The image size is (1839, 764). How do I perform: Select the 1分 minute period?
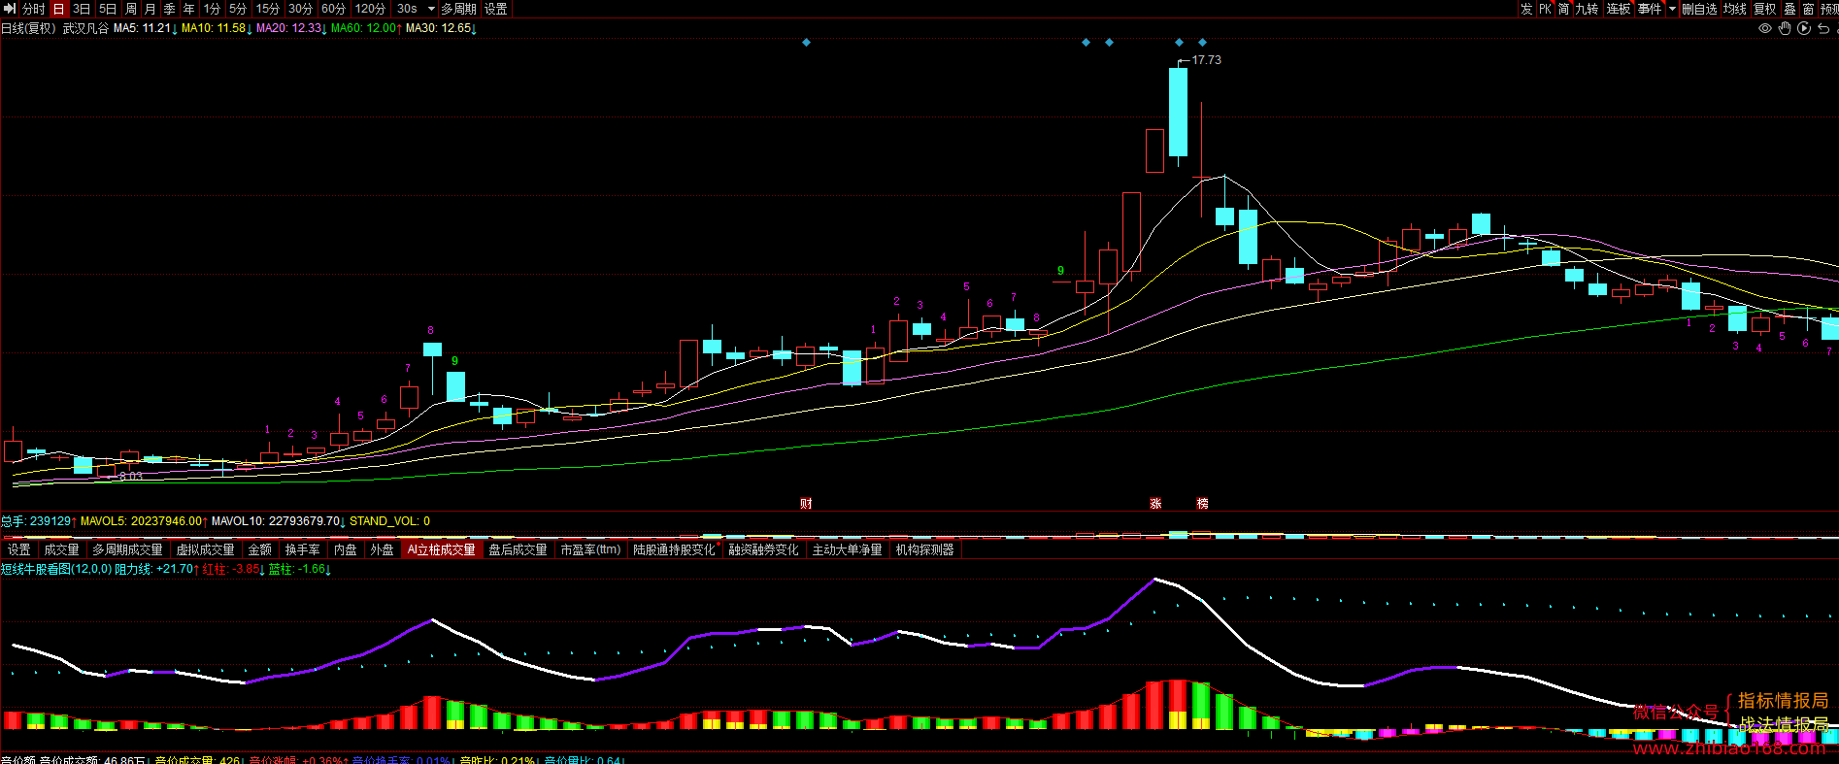tap(212, 9)
